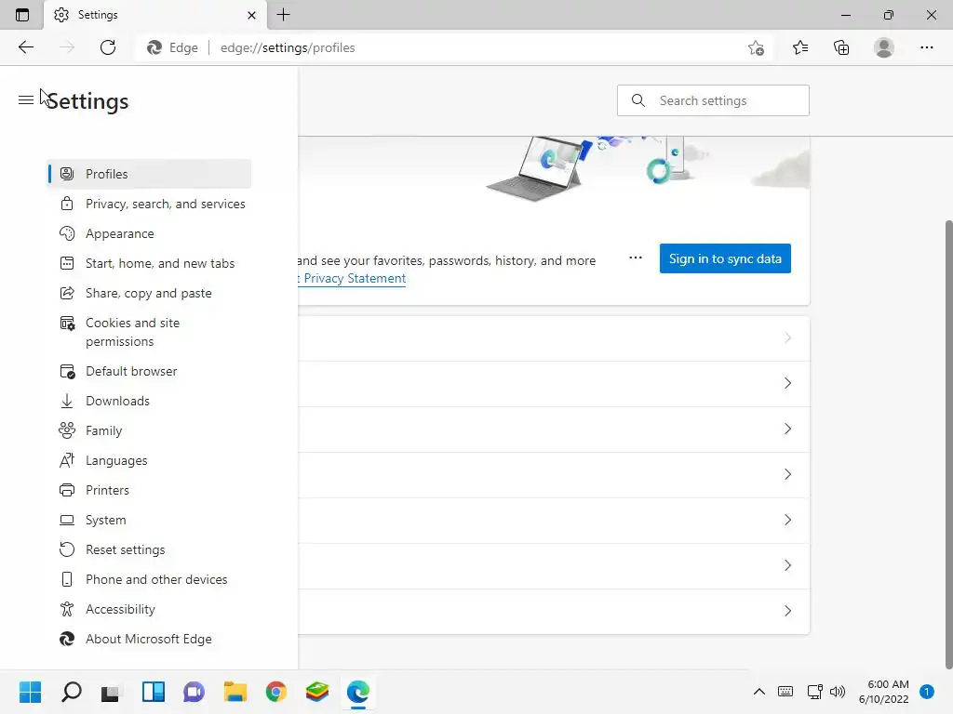
Task: Open the Favorites list icon
Action: pos(800,47)
